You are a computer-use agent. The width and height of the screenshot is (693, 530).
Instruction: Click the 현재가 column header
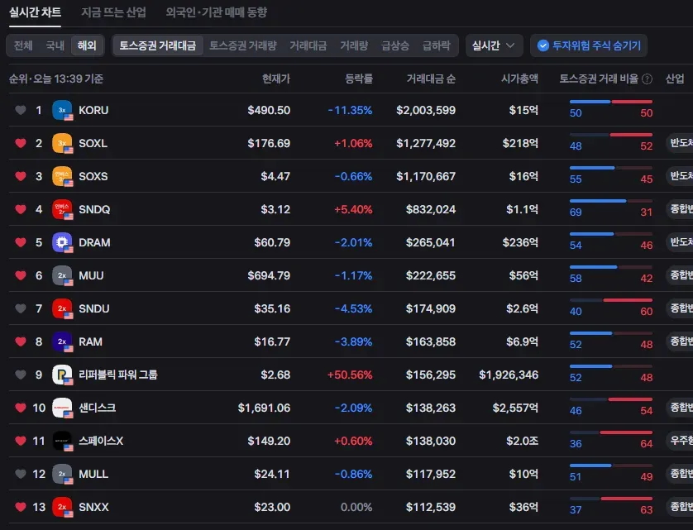(x=276, y=79)
